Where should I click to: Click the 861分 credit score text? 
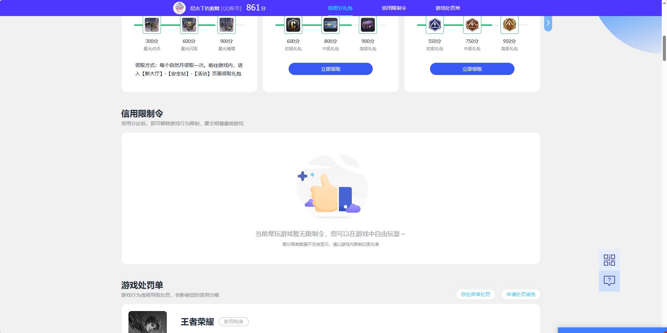[256, 8]
